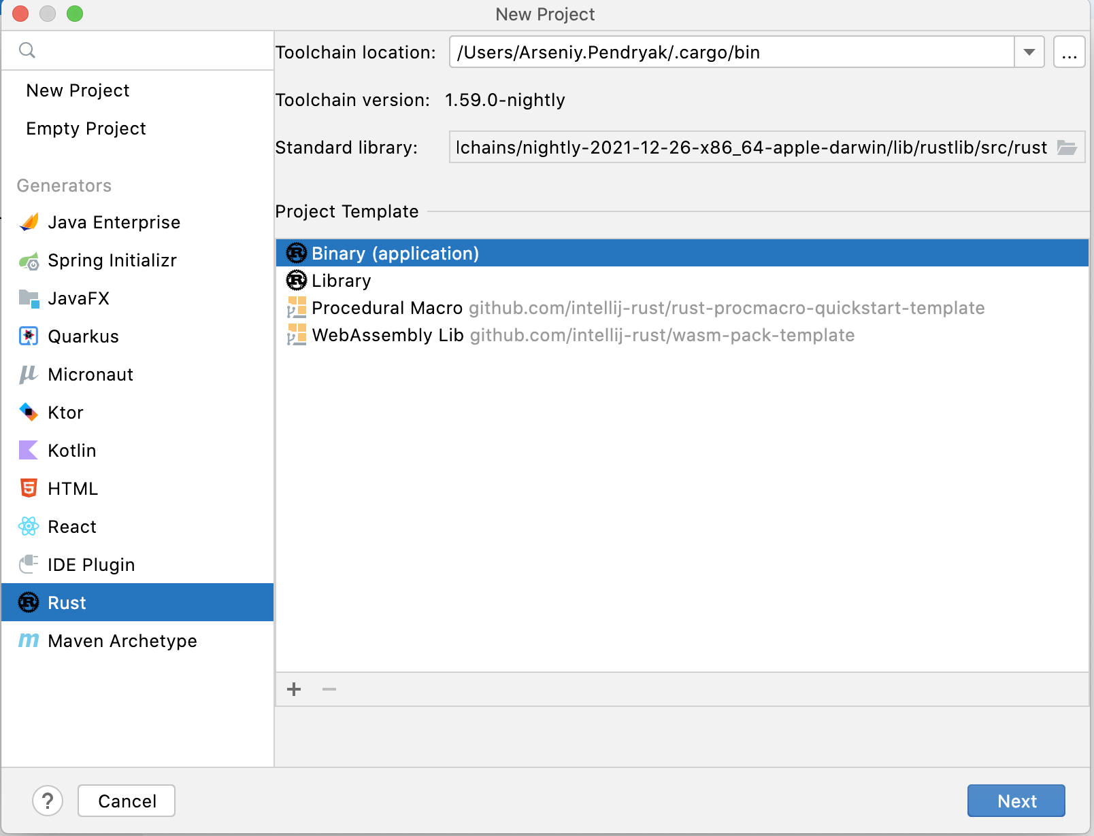
Task: Click the wasm-pack-template URL text
Action: coord(662,335)
